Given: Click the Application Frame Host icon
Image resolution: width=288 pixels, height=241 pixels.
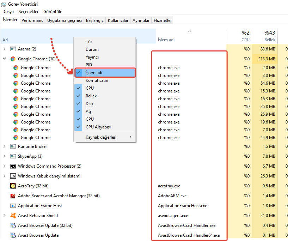Looking at the screenshot, I should [x=13, y=206].
